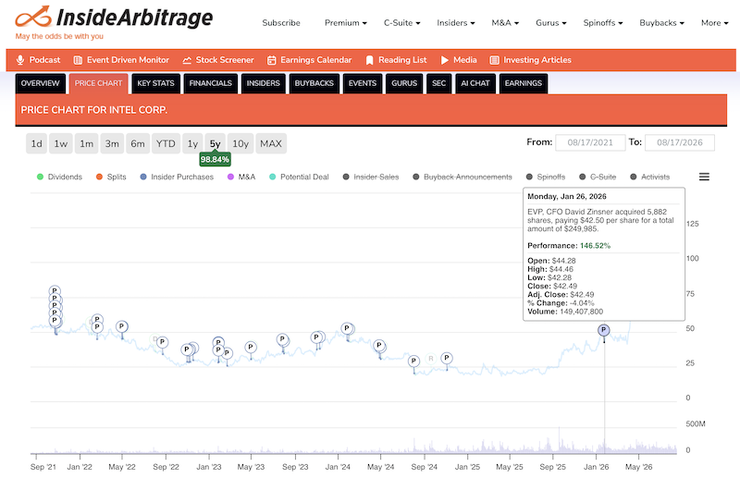Open the Insiders tab
This screenshot has width=740, height=478.
pyautogui.click(x=264, y=83)
